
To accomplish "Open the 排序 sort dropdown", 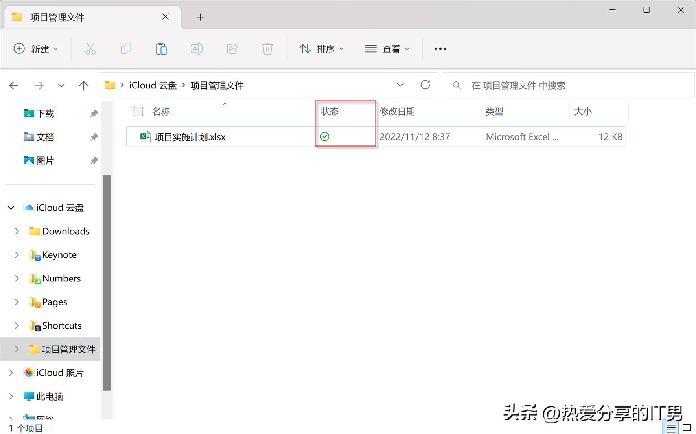I will pos(322,49).
